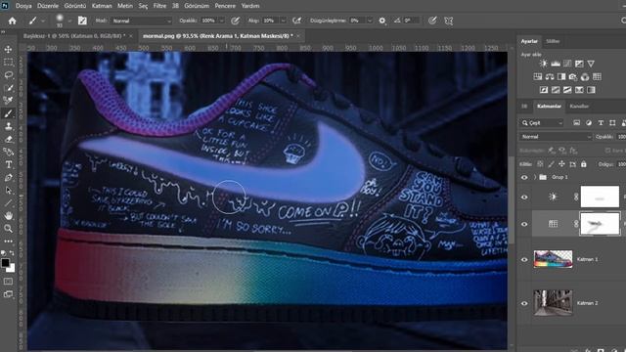Select the Zoom magnifier tool
Screen dimensions: 626x352
coord(8,228)
